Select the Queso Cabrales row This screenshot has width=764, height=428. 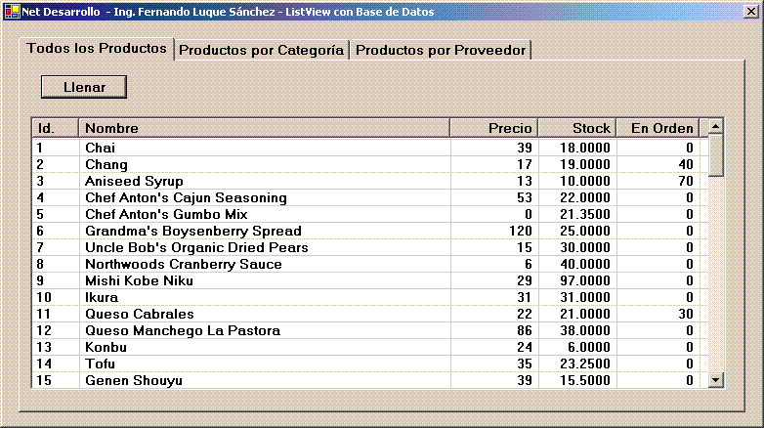pos(369,314)
